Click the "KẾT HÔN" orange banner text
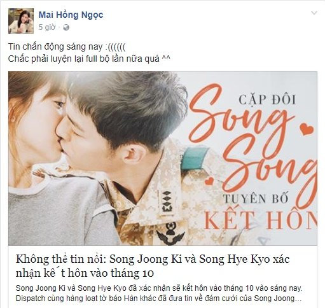 [260, 220]
